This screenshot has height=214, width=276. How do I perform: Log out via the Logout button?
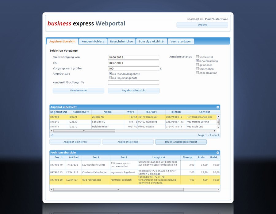[202, 24]
